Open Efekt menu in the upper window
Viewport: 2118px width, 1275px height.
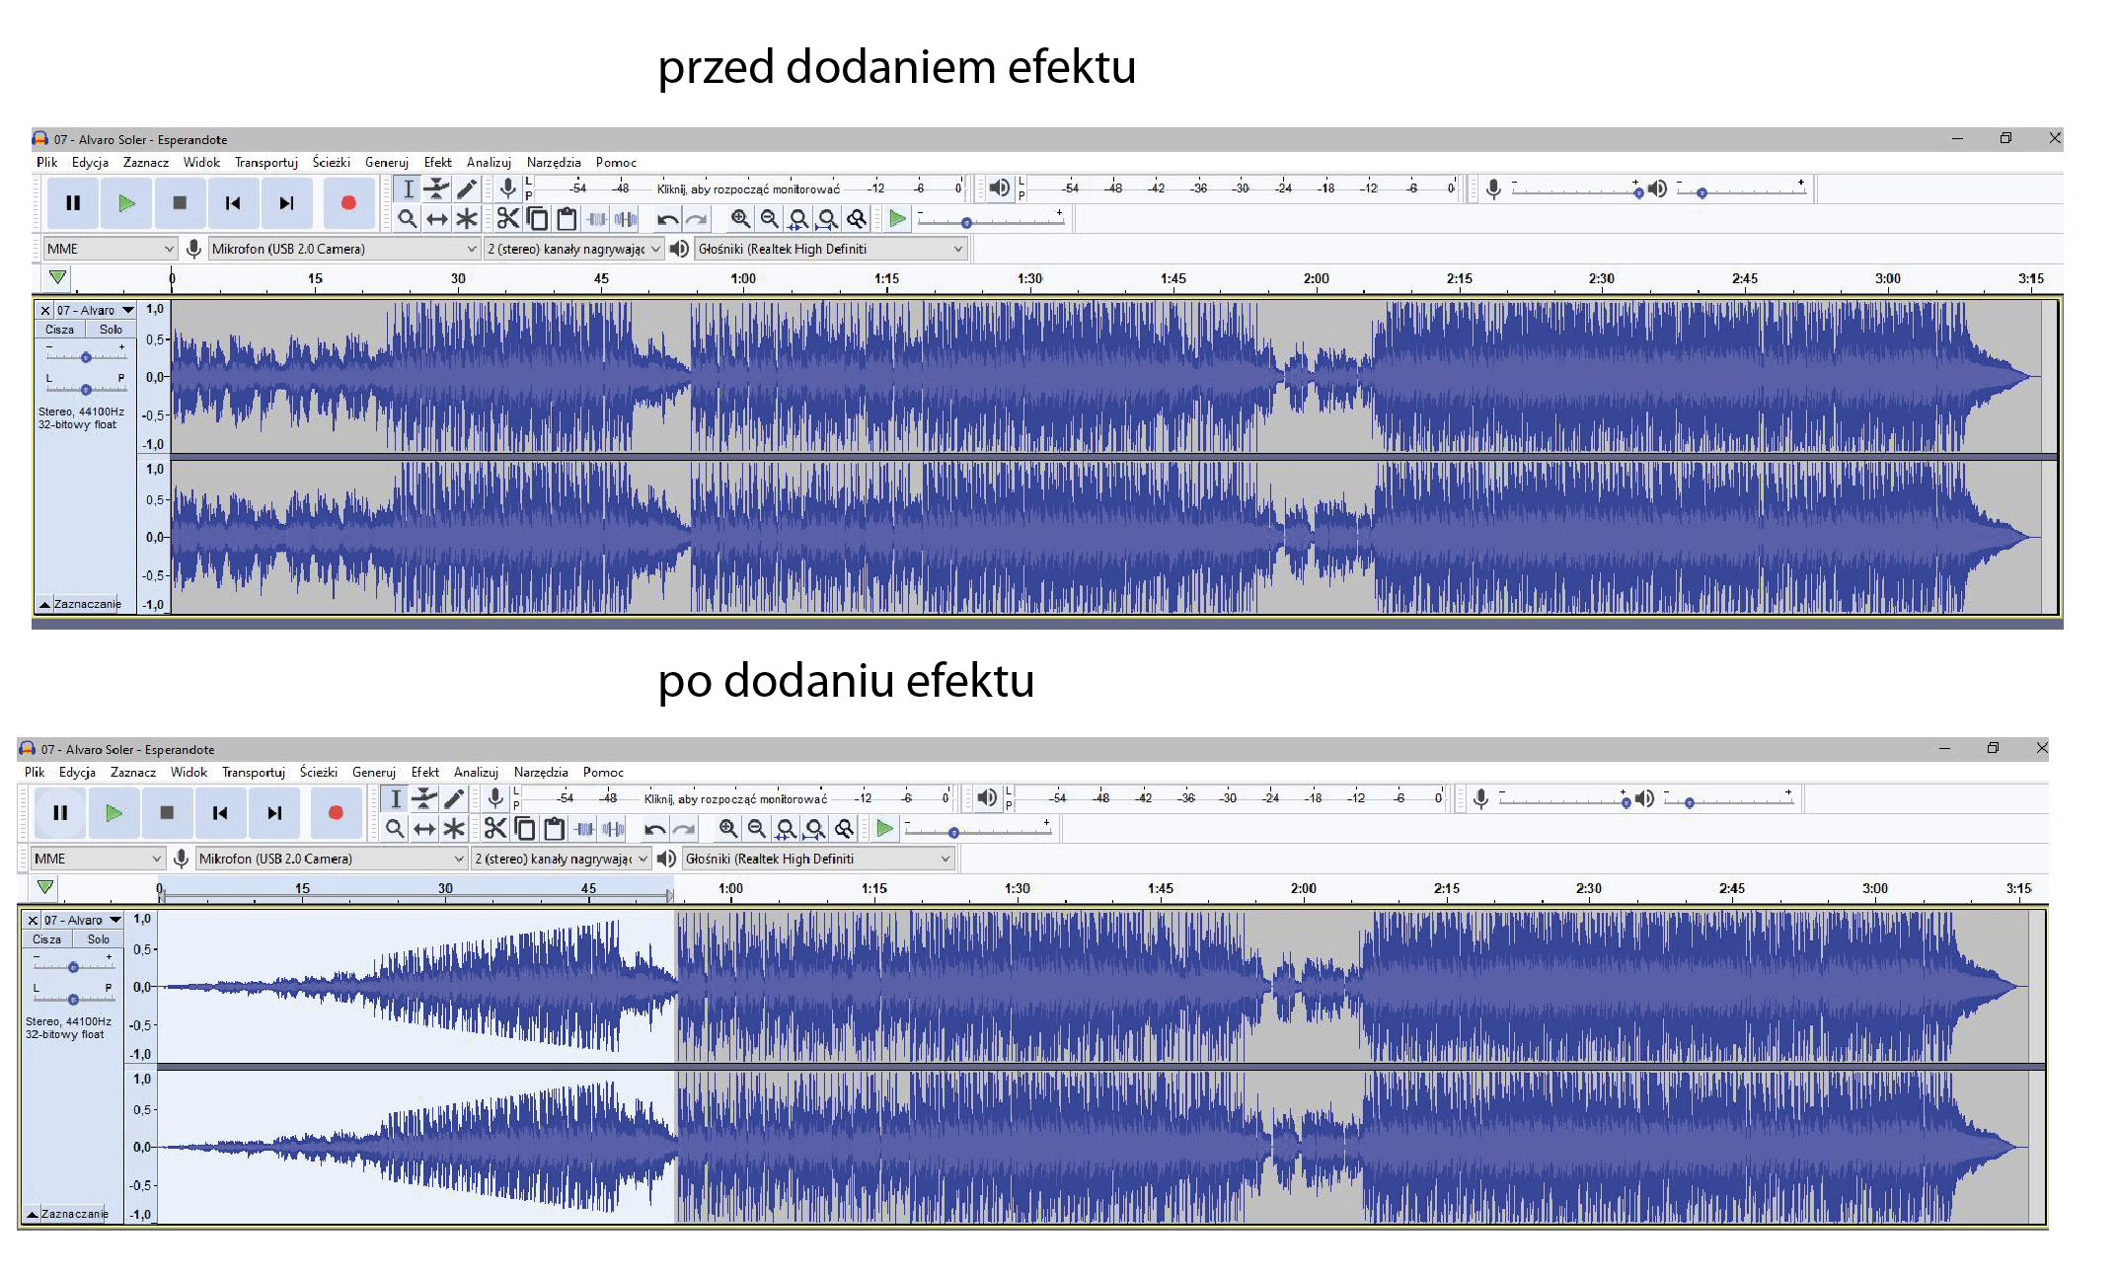(x=437, y=163)
